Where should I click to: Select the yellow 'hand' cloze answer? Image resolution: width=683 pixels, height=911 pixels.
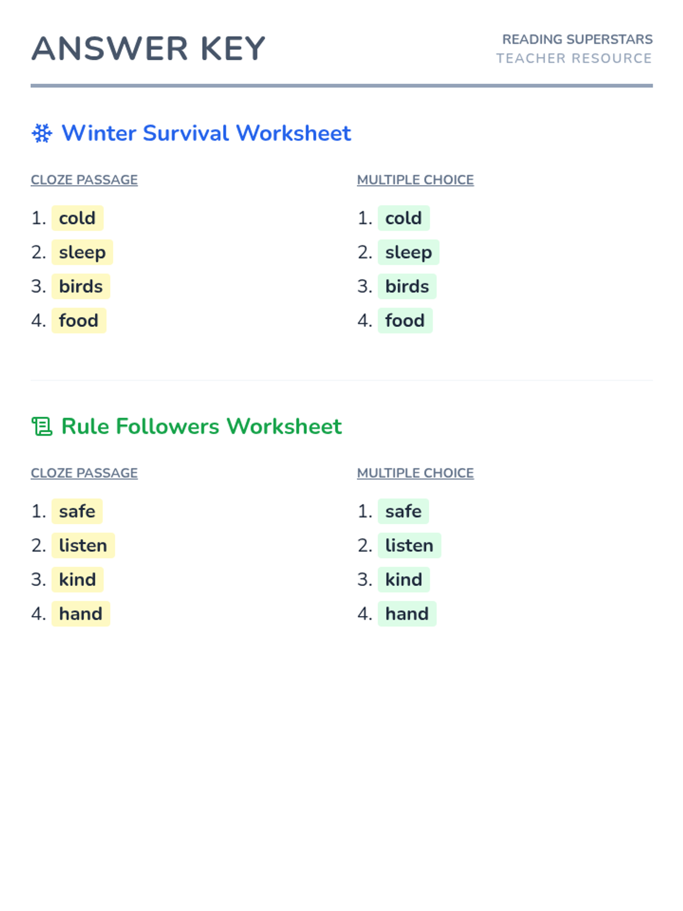coord(81,614)
